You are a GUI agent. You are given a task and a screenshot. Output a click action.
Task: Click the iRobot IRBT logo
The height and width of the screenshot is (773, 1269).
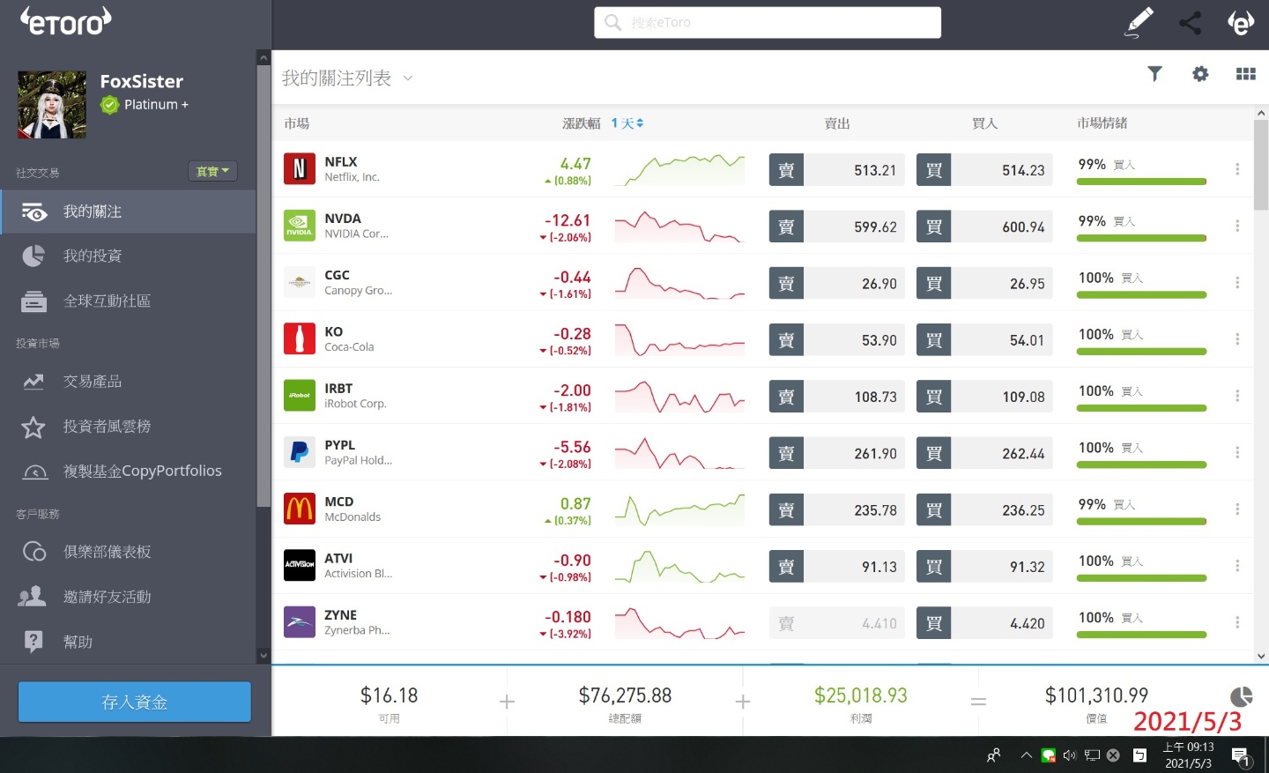pyautogui.click(x=300, y=395)
